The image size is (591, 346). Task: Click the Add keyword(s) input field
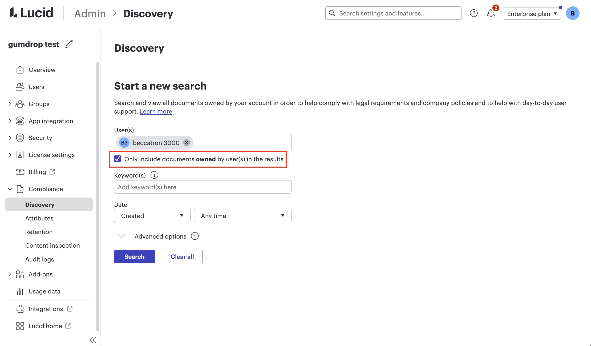coord(203,187)
